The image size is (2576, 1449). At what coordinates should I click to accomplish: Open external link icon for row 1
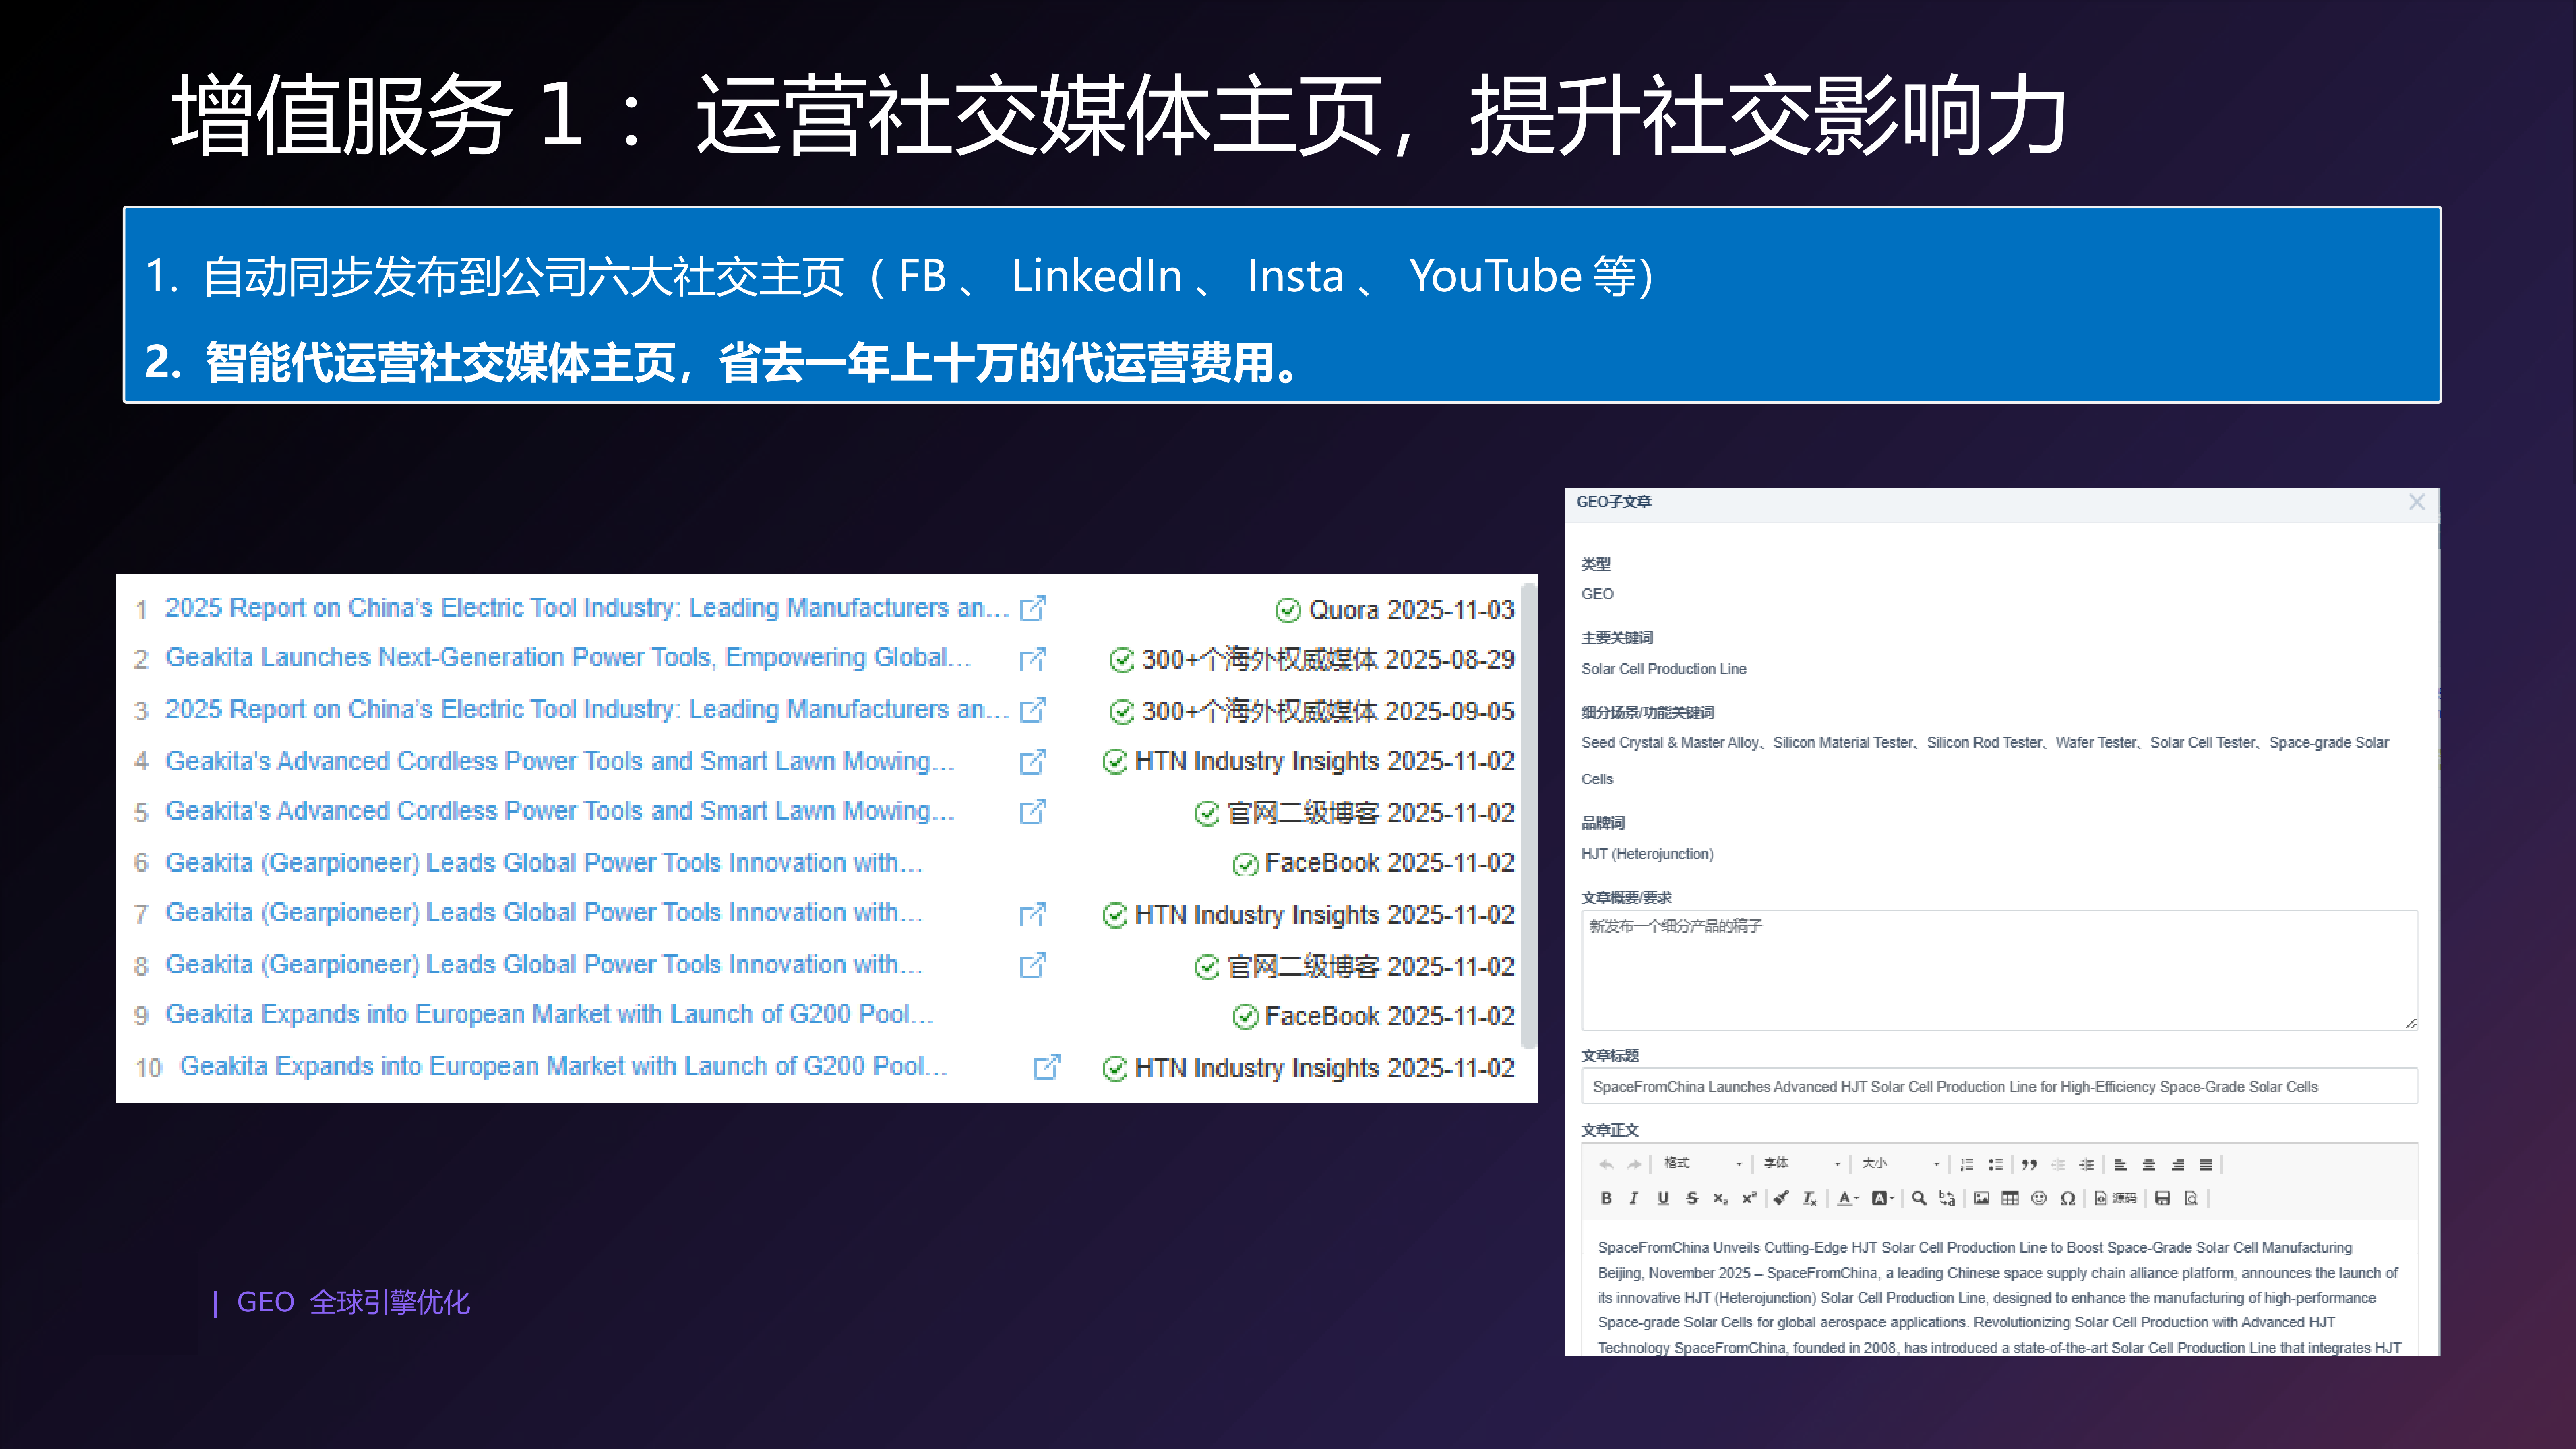click(x=1033, y=608)
